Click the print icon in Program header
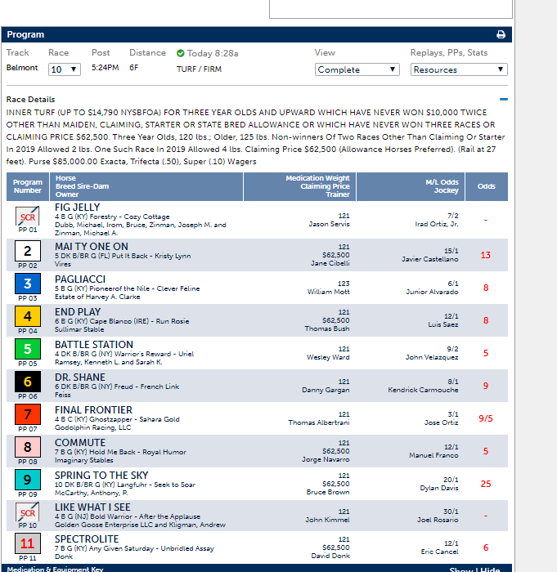Viewport: 557px width, 572px height. coord(501,35)
